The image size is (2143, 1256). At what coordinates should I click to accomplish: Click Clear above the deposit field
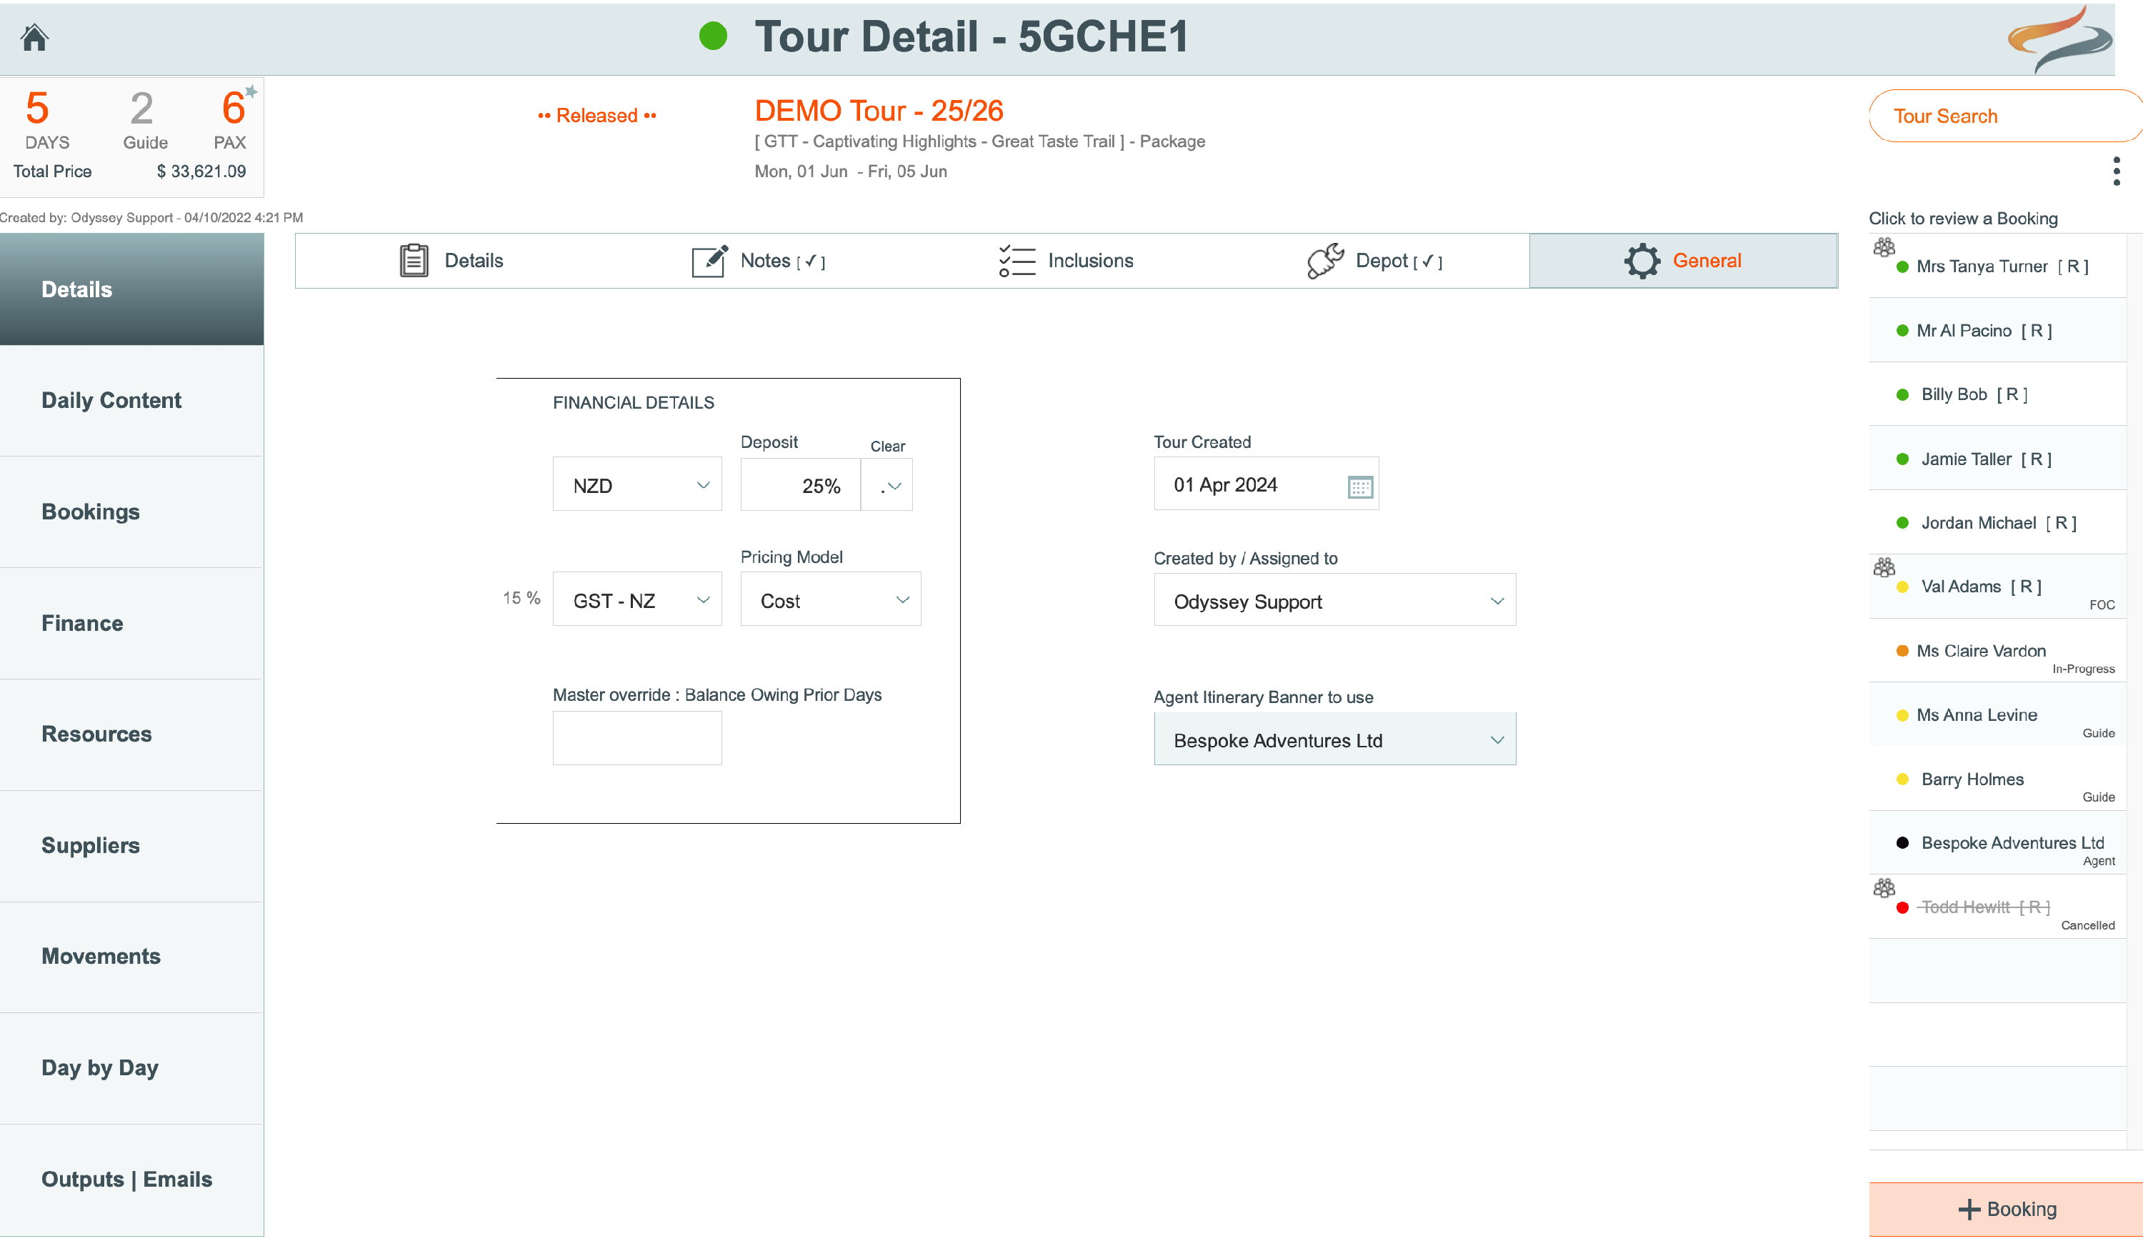click(x=887, y=447)
